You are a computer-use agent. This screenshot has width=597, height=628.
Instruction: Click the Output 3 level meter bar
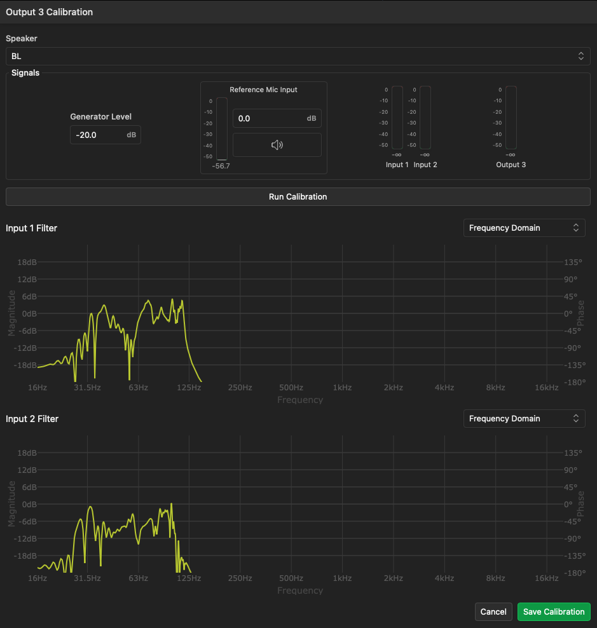(511, 118)
